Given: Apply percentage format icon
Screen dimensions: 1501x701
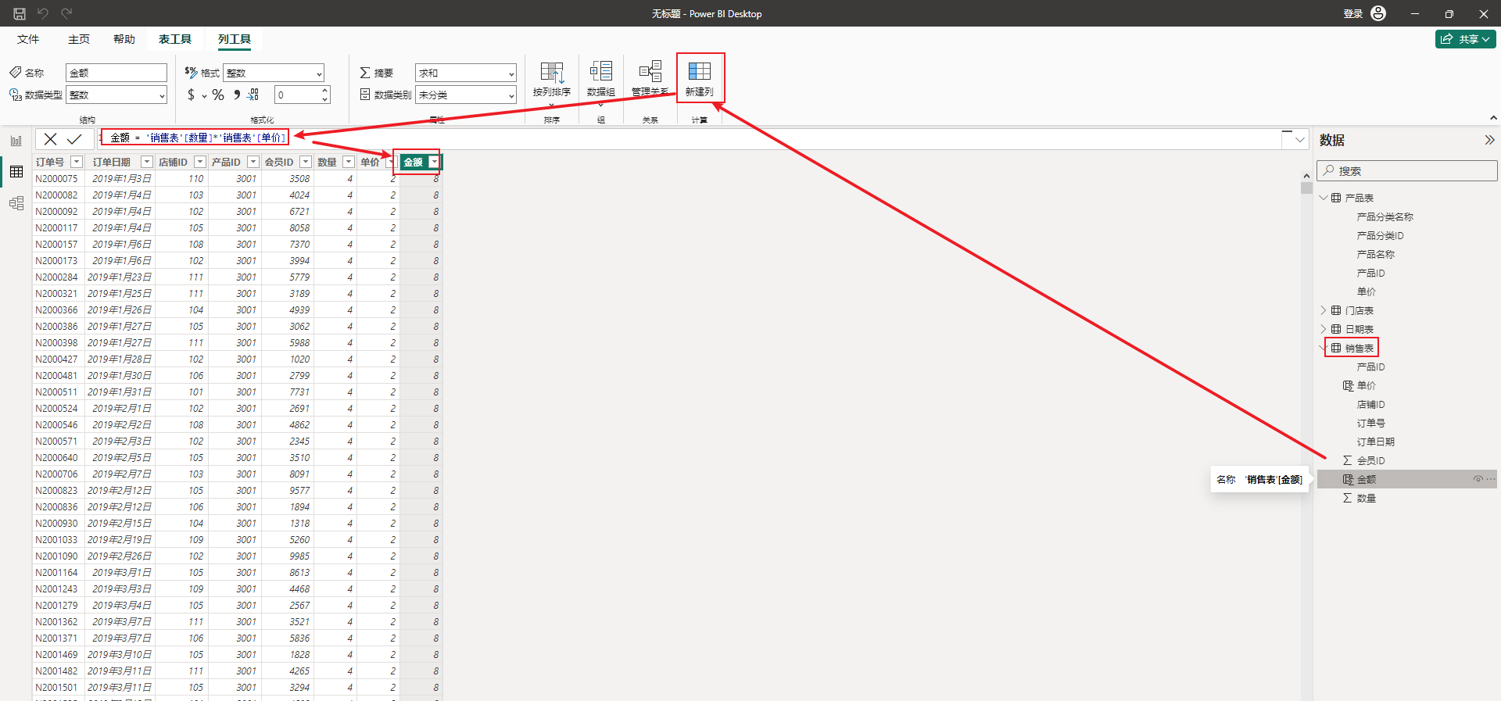Looking at the screenshot, I should [218, 95].
